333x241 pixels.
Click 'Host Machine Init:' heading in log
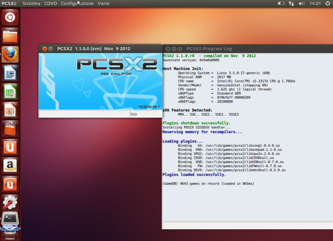click(x=183, y=68)
